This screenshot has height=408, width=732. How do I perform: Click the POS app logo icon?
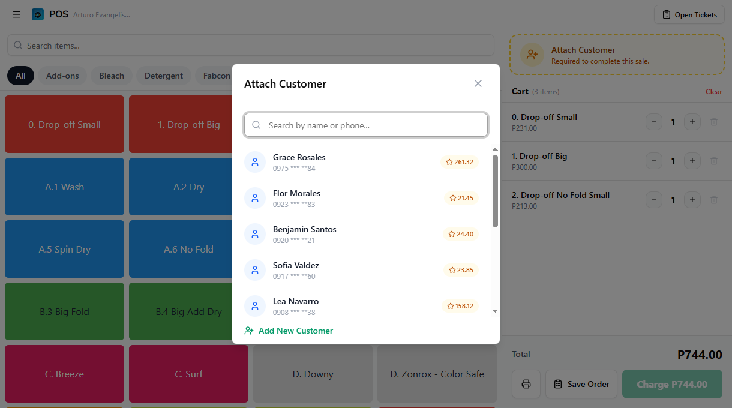38,14
